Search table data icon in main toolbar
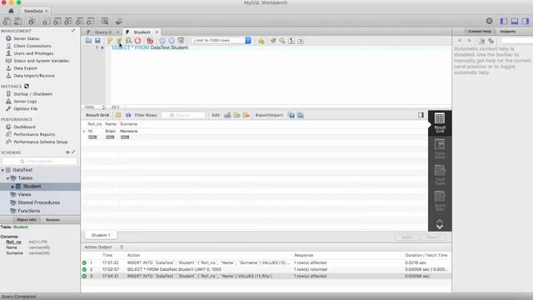 point(105,22)
